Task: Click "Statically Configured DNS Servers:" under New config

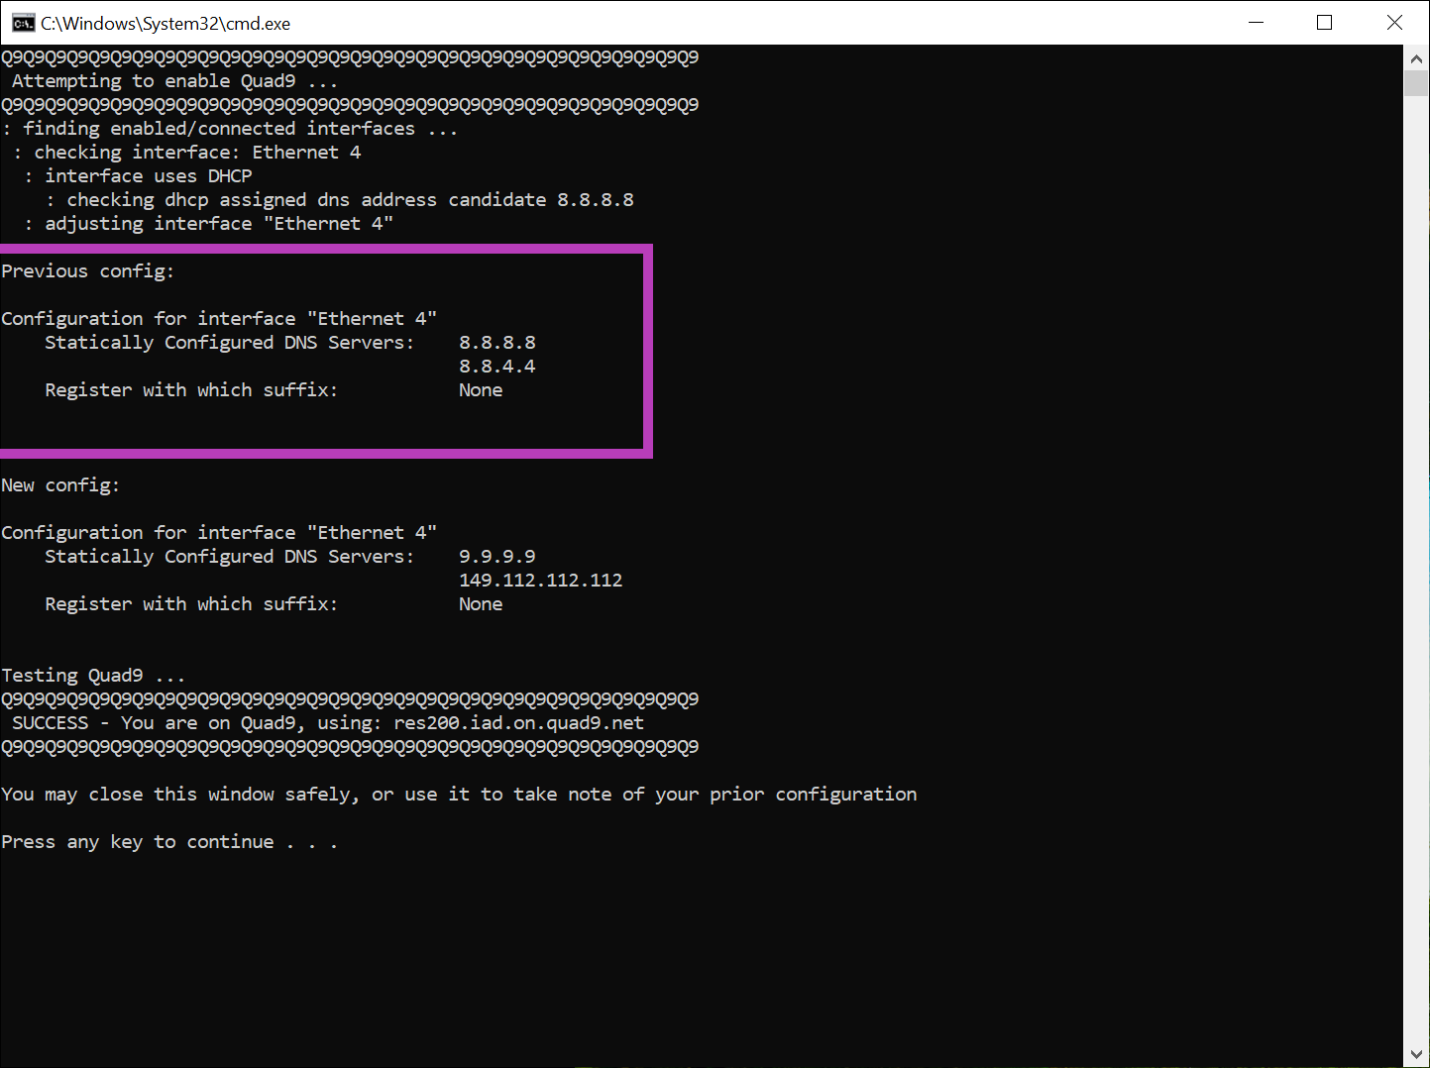Action: pos(230,557)
